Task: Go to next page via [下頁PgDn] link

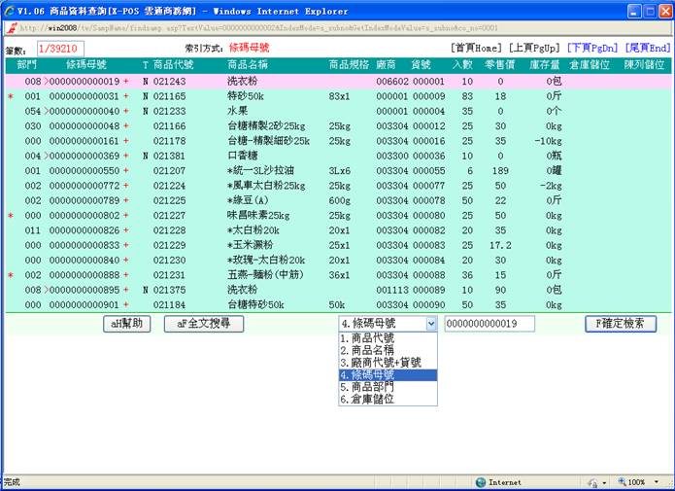Action: 596,48
